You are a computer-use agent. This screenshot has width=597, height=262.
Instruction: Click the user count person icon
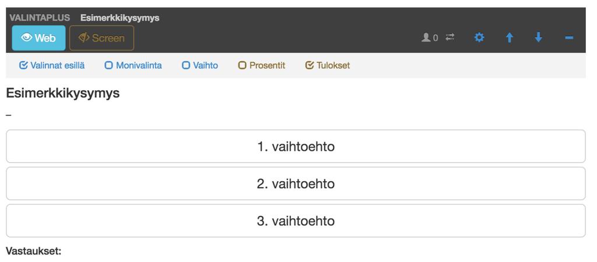[426, 37]
